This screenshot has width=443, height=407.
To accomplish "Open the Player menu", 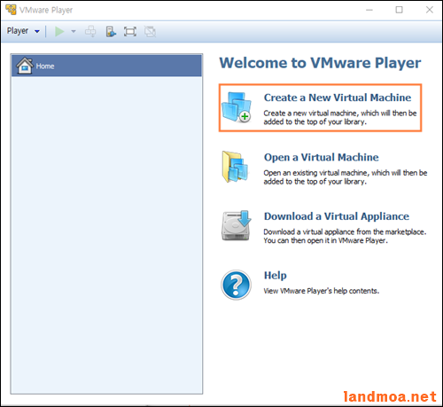I will [x=23, y=31].
